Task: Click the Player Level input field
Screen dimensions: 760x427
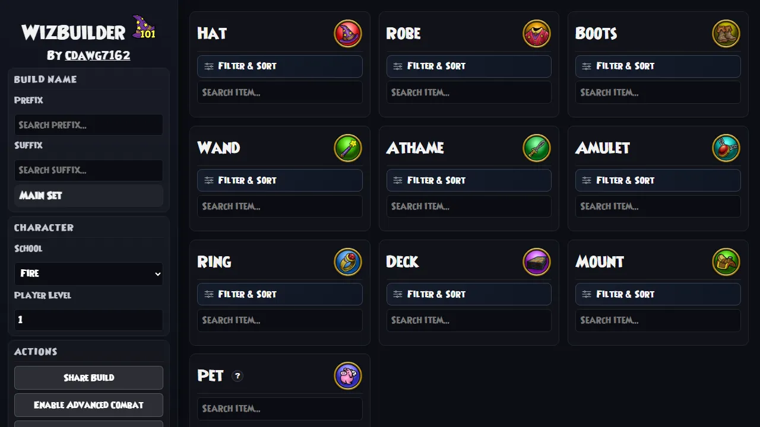Action: pos(88,320)
